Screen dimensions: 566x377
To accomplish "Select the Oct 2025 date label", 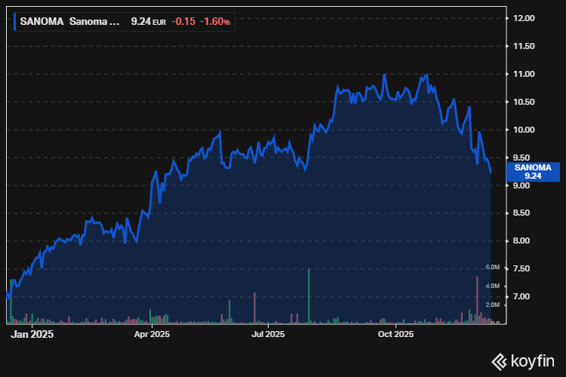I will pos(395,333).
